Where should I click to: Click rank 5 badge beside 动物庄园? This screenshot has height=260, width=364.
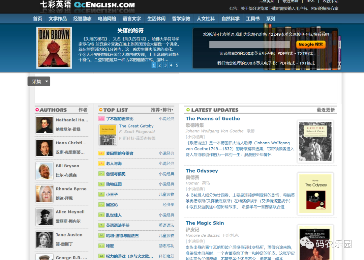(101, 184)
